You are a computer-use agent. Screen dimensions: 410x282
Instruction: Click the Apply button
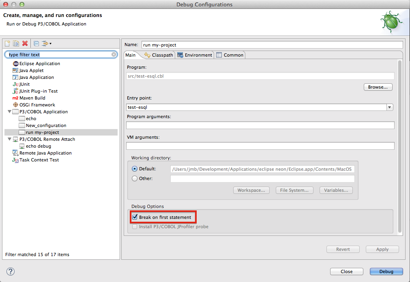coord(382,249)
